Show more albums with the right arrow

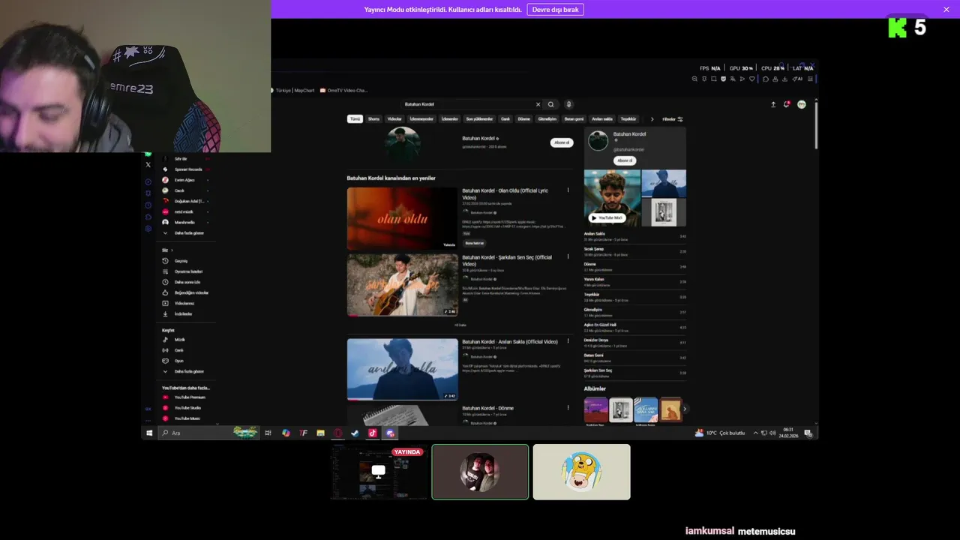tap(684, 409)
